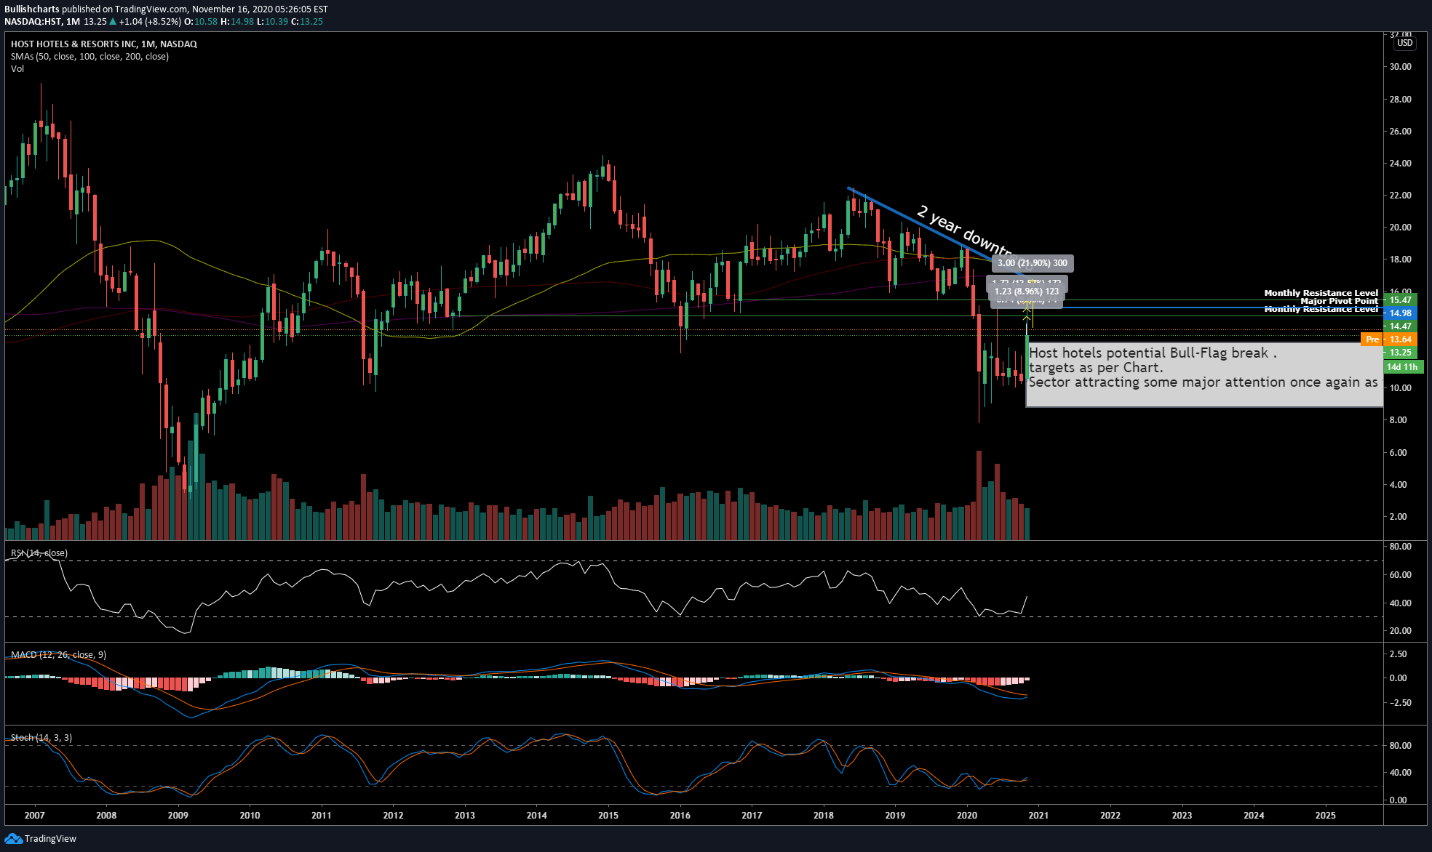Open the USD currency selector
Image resolution: width=1432 pixels, height=852 pixels.
pos(1404,43)
